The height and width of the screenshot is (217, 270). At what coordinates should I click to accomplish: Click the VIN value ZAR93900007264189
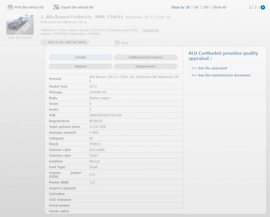(x=105, y=115)
